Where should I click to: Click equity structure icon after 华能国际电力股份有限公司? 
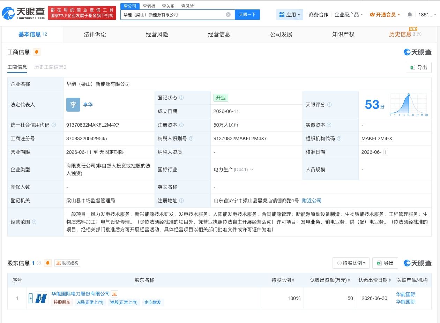114,294
